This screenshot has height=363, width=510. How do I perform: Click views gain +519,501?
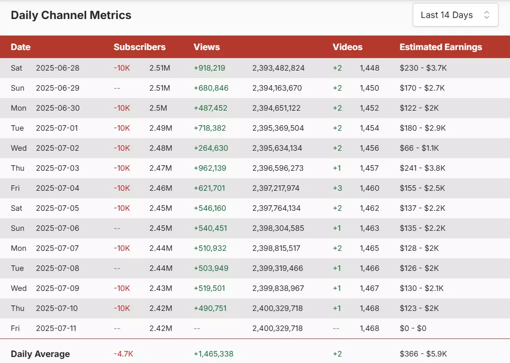tap(209, 288)
